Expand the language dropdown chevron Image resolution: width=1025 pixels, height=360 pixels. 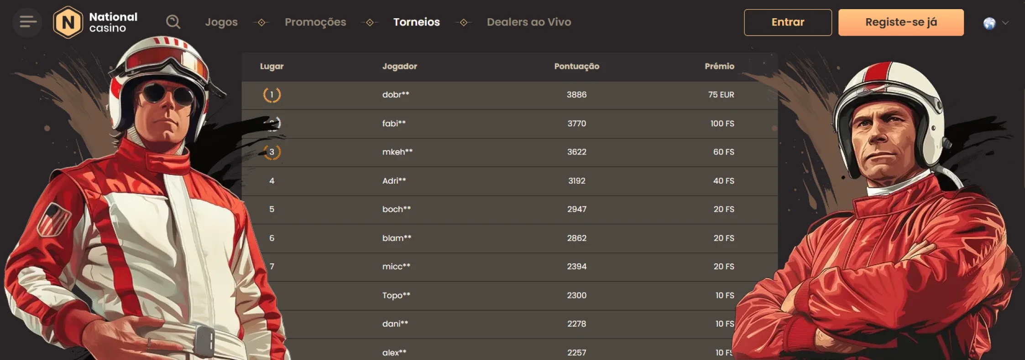1005,23
